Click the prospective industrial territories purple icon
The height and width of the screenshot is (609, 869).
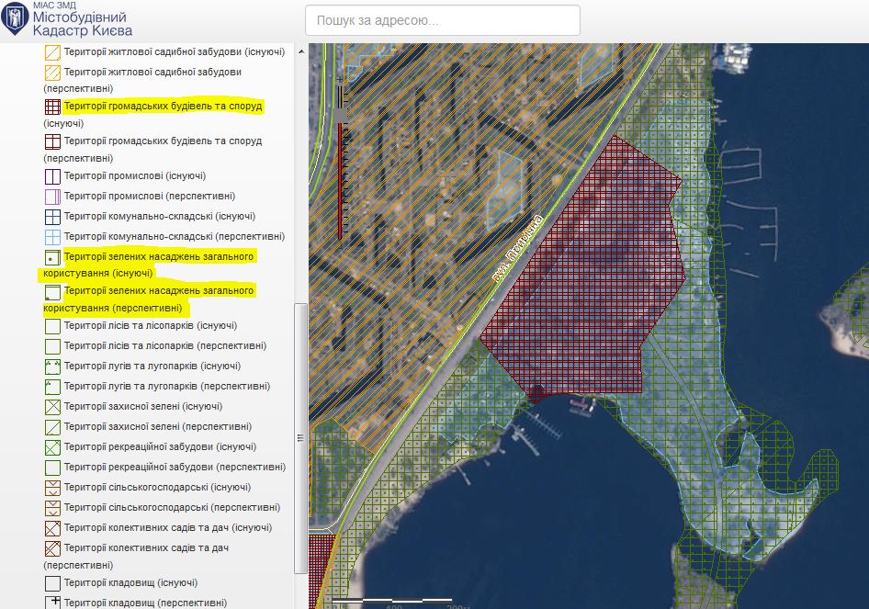[52, 197]
